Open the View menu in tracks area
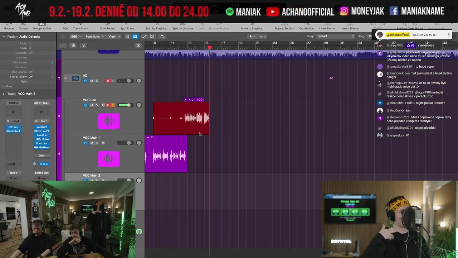This screenshot has height=258, width=458. [x=114, y=36]
